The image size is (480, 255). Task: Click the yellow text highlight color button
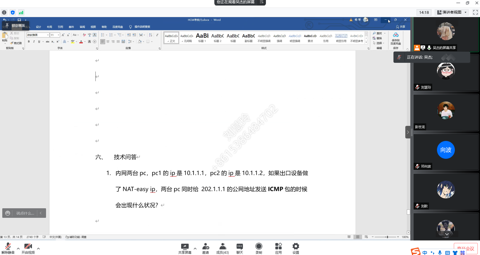tap(73, 42)
